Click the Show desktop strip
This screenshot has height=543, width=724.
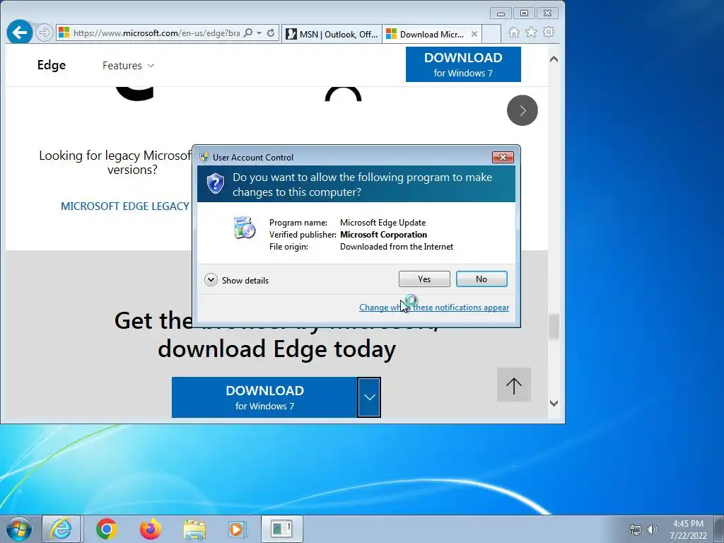(718, 529)
